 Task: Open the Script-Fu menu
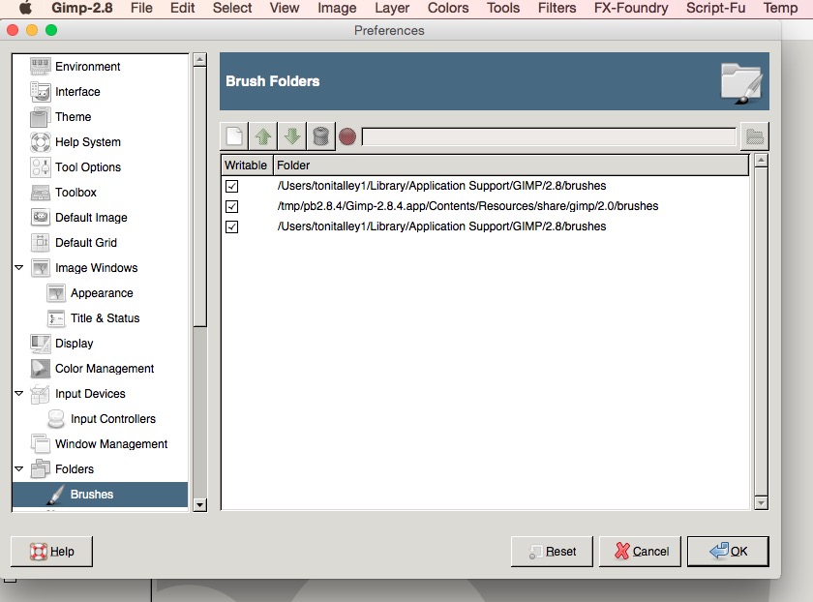coord(715,8)
